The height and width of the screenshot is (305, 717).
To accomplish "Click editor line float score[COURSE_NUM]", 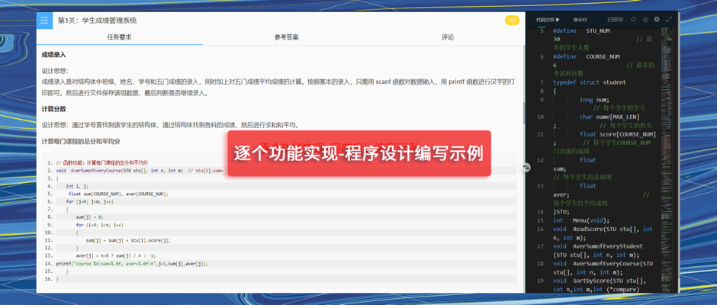I will [x=618, y=134].
